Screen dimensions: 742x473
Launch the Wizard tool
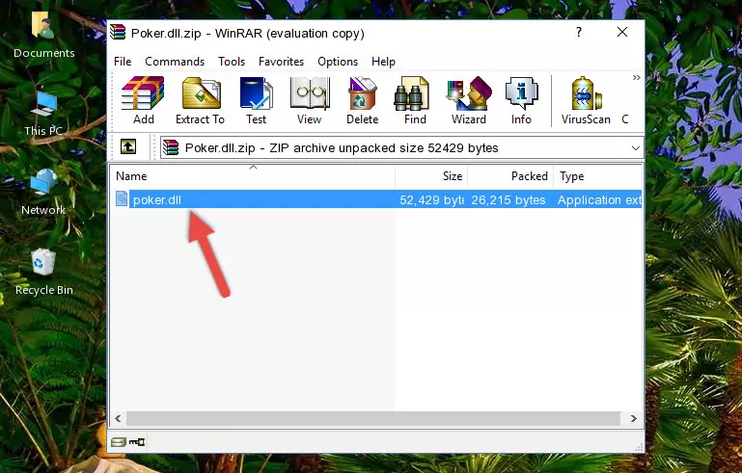coord(469,100)
